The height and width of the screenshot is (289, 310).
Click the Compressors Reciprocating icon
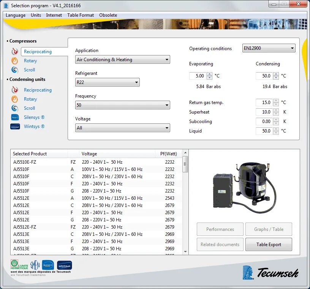point(15,51)
